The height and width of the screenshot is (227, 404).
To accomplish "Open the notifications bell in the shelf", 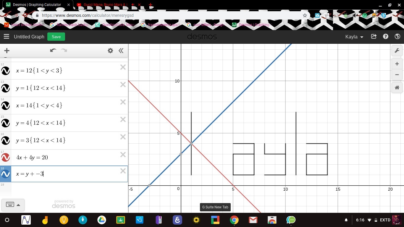I will [346, 220].
